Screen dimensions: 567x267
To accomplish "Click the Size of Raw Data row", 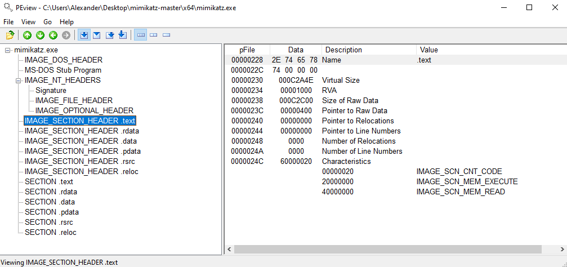I will coord(396,101).
